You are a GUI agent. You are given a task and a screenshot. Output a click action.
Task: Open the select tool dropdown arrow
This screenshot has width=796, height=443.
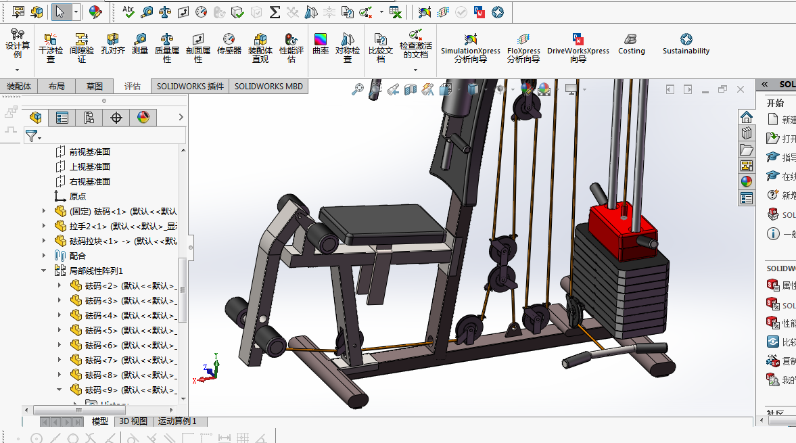[76, 11]
